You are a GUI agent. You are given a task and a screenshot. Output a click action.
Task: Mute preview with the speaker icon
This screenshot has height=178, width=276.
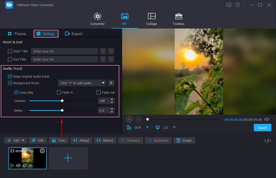(267, 119)
